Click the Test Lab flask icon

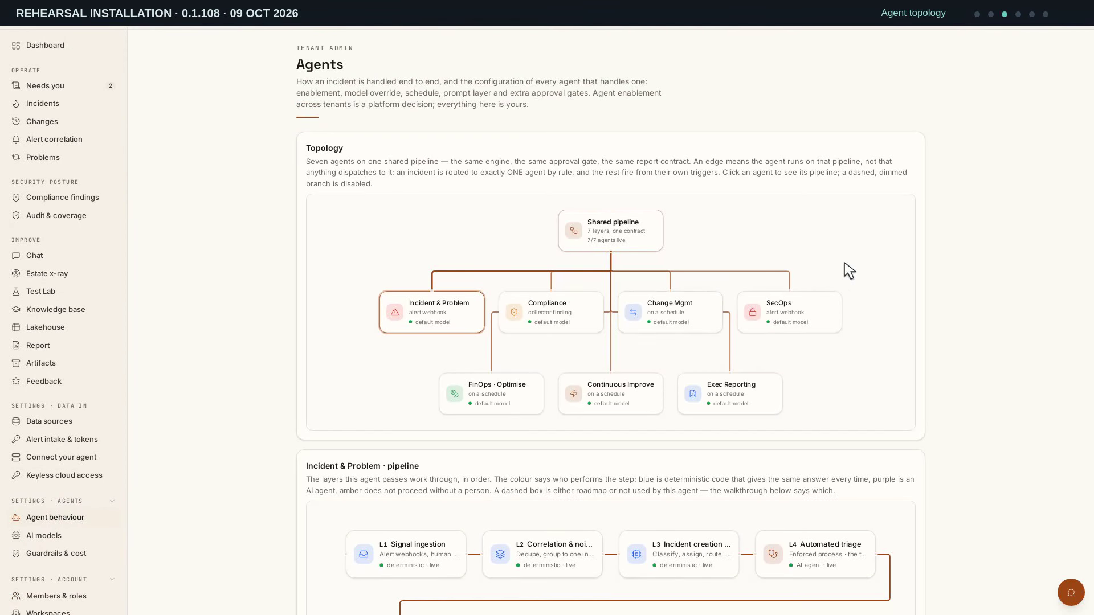coord(16,292)
